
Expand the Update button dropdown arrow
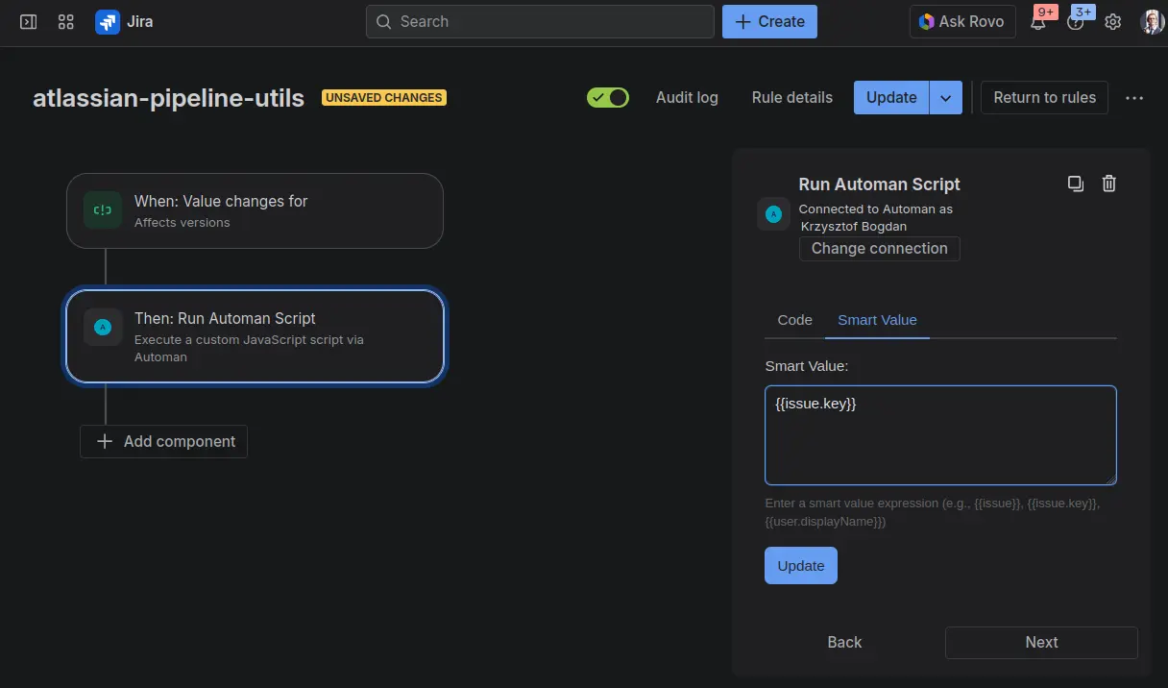(946, 97)
